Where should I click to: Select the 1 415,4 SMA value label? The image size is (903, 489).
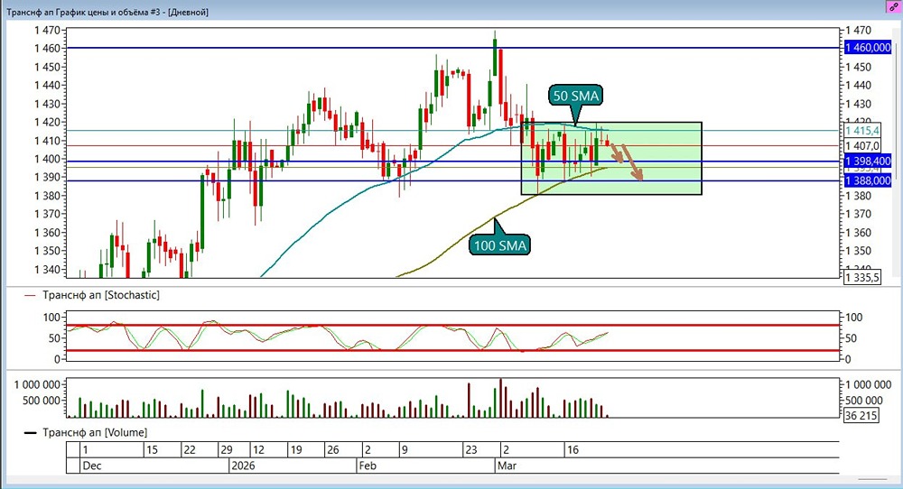[x=862, y=131]
